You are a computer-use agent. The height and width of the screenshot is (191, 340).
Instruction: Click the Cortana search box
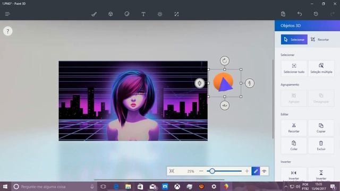(x=54, y=186)
